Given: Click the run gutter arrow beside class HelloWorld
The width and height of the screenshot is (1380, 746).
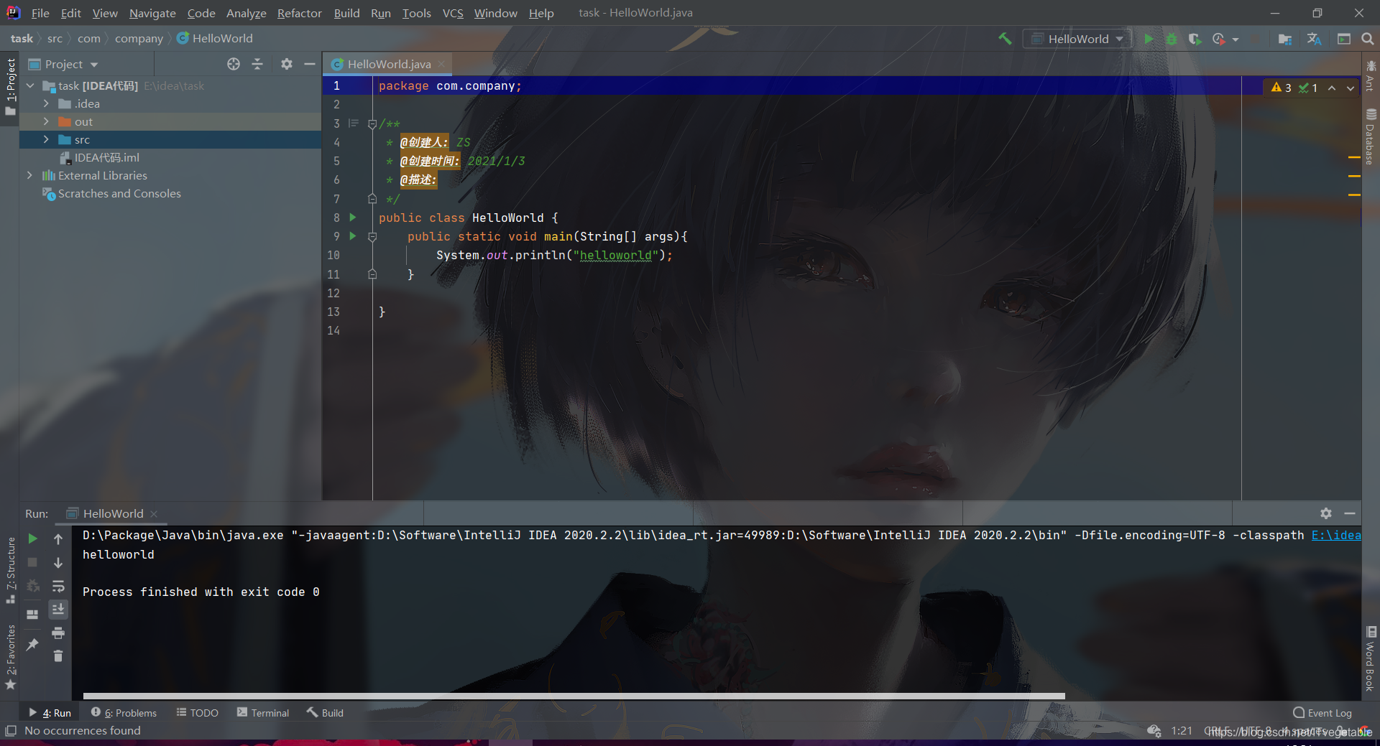Looking at the screenshot, I should pyautogui.click(x=353, y=217).
